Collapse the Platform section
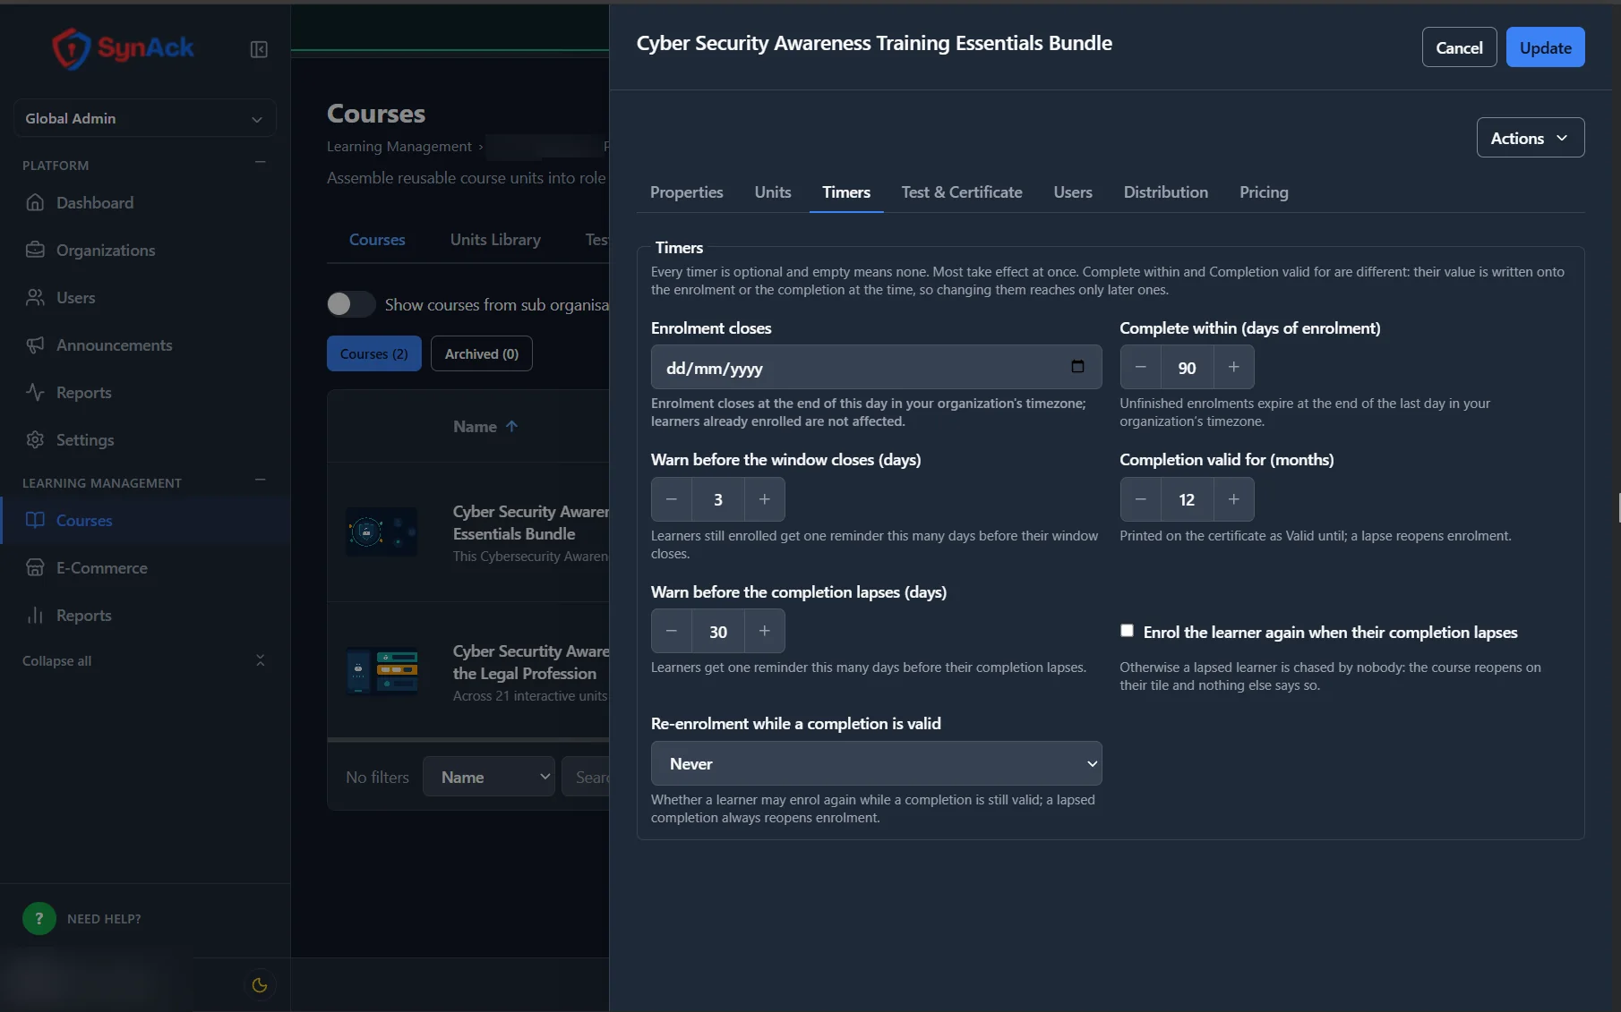This screenshot has width=1621, height=1012. (260, 163)
